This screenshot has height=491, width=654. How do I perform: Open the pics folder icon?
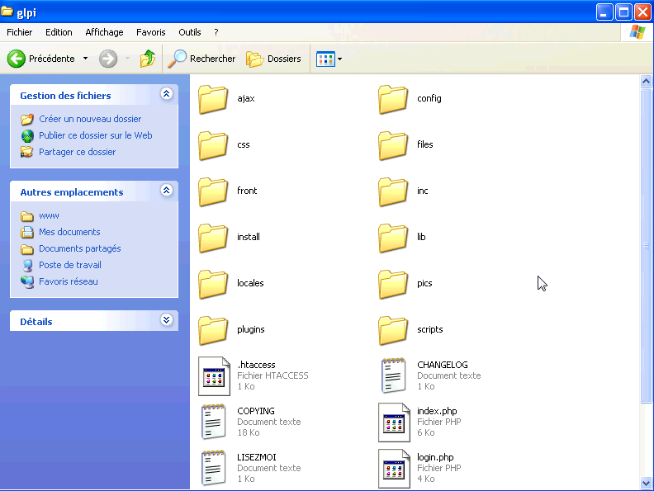(393, 284)
